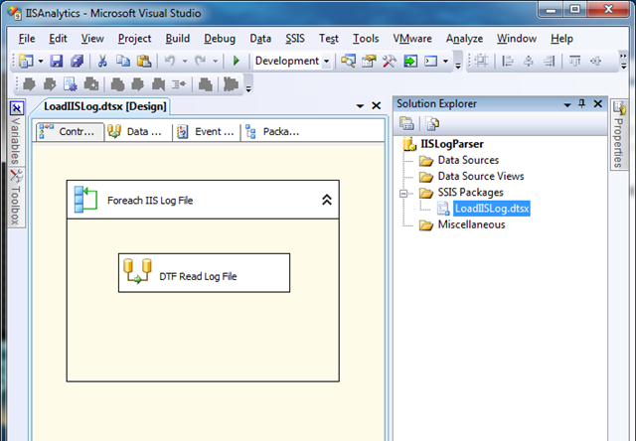The height and width of the screenshot is (441, 636).
Task: Click the Command Window toolbar icon
Action: coord(430,62)
